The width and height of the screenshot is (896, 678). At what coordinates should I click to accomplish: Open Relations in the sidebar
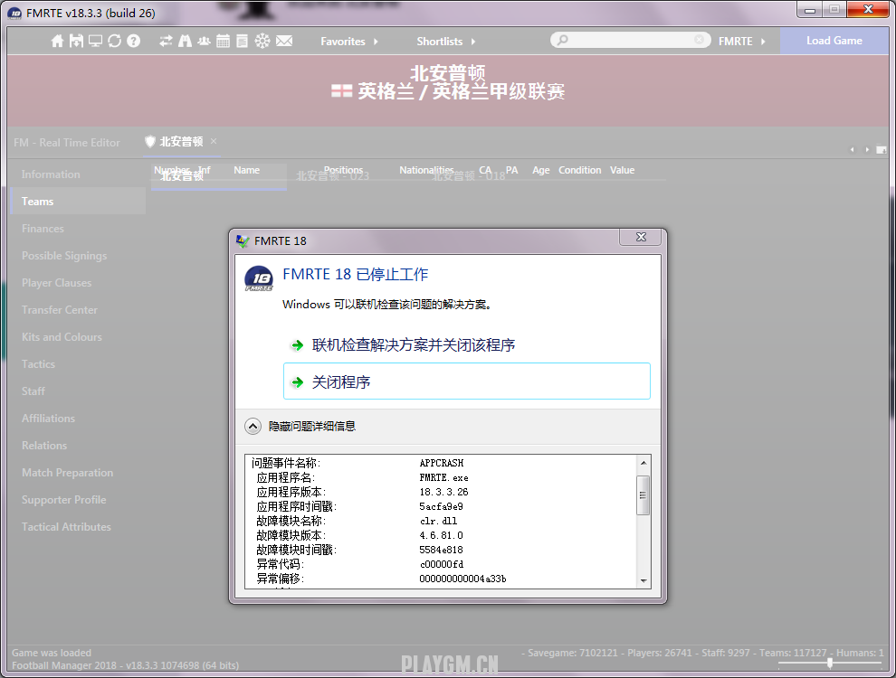[78, 445]
